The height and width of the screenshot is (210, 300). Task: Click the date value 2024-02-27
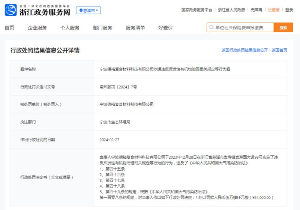coord(109,140)
